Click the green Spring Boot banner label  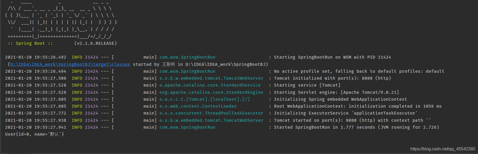(x=30, y=43)
